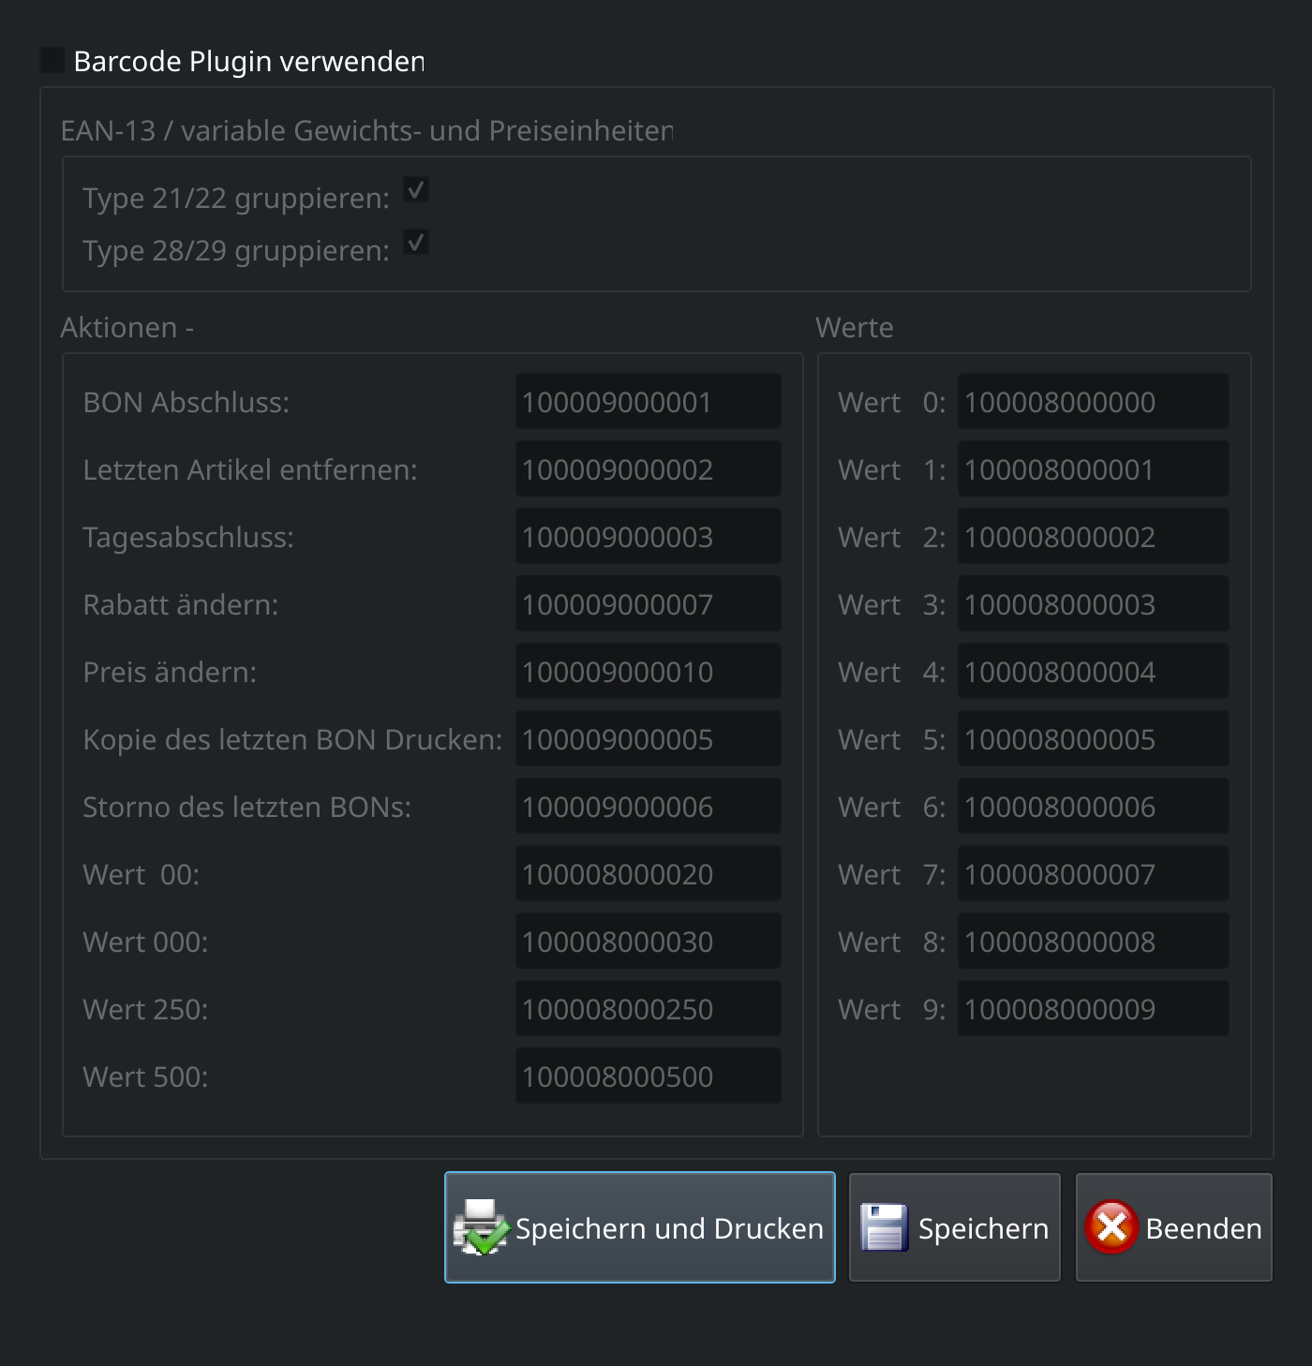Select the Kopie des letzten BON Drucken field
The width and height of the screenshot is (1312, 1366).
pos(649,739)
